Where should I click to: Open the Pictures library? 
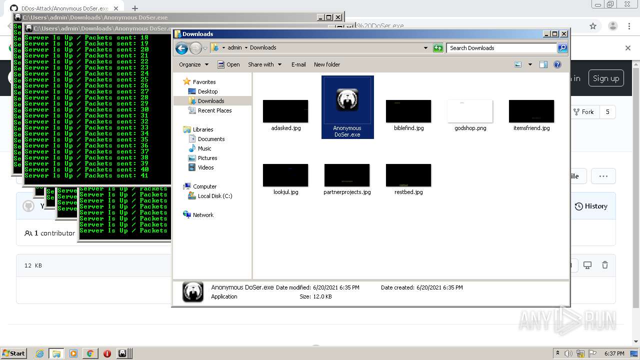tap(207, 158)
